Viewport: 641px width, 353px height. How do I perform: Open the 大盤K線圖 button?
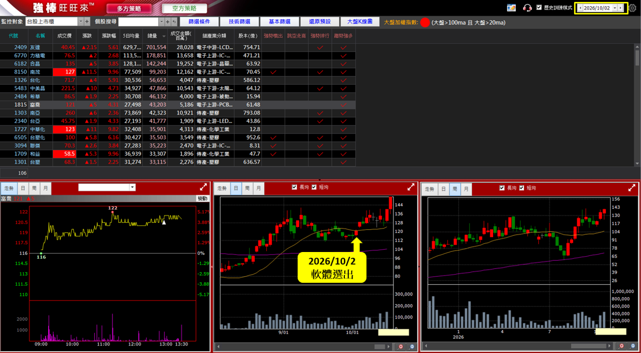(x=360, y=22)
